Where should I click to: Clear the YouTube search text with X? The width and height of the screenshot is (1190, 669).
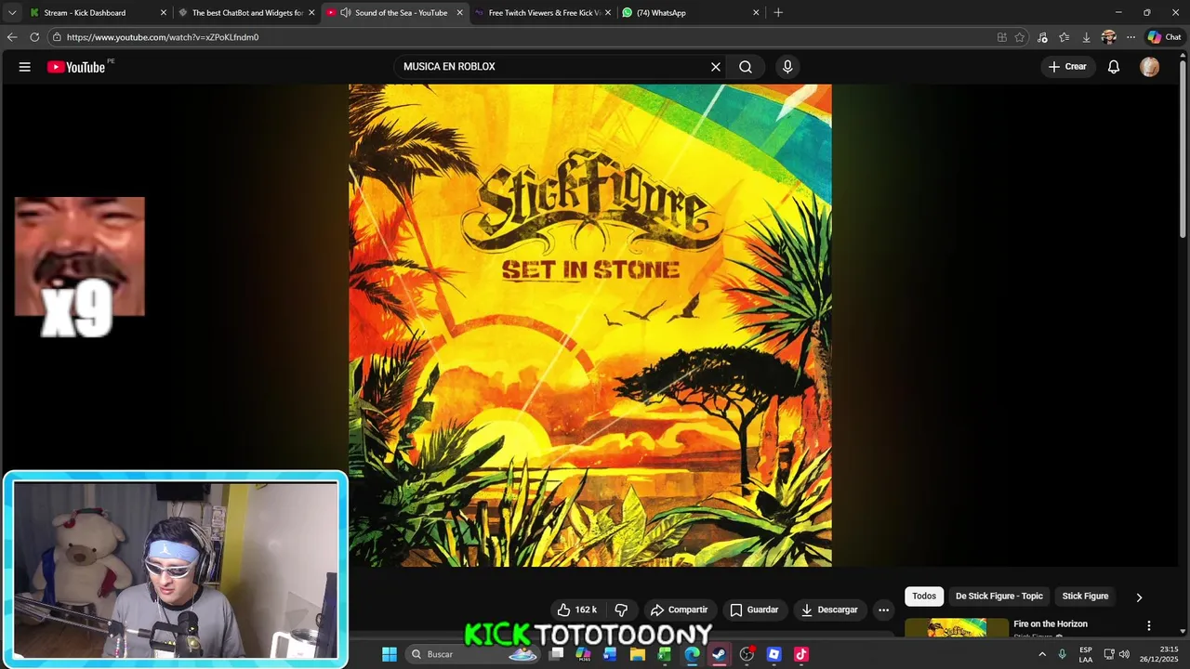716,67
